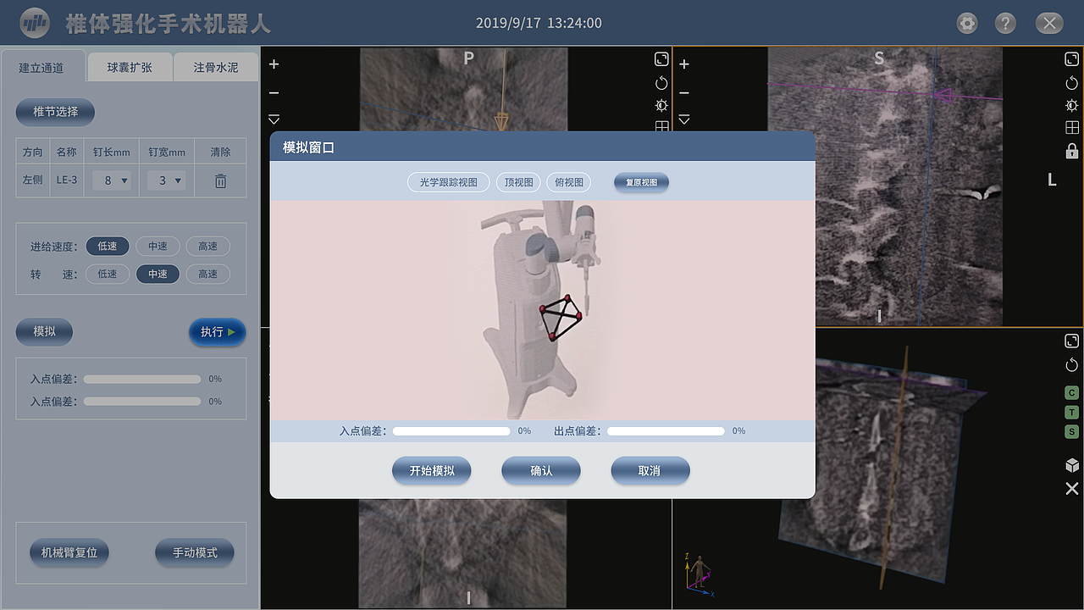Zoom out on the S-labeled CT view
The width and height of the screenshot is (1084, 610).
[x=684, y=92]
